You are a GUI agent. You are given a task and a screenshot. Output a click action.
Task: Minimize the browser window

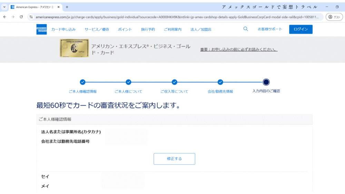click(327, 7)
